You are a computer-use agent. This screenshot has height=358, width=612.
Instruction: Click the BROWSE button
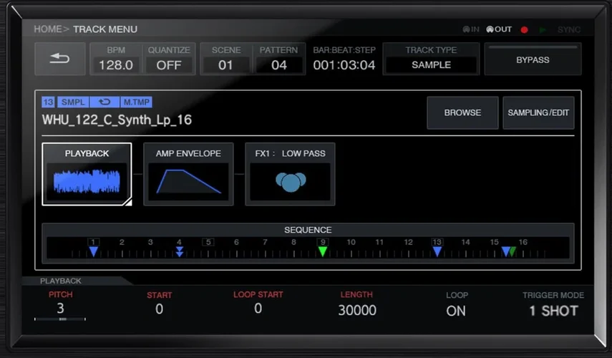coord(462,113)
